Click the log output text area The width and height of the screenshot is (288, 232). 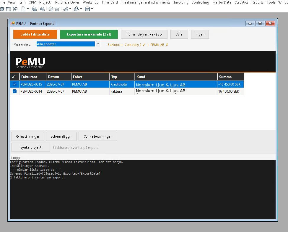pyautogui.click(x=143, y=189)
